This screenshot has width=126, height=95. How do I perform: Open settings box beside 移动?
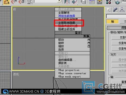89,40
